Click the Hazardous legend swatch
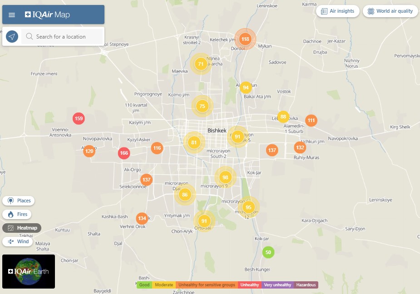Screen dimensions: 420x294 (306, 285)
